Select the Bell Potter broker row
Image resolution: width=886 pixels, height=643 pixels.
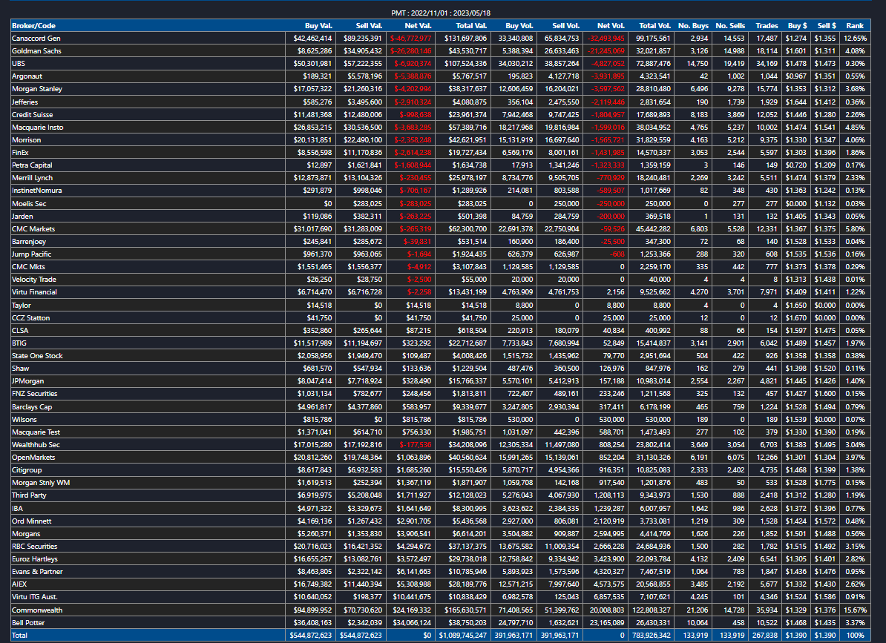point(441,623)
